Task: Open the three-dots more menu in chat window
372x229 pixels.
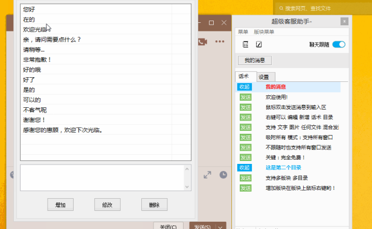Action: pos(220,42)
